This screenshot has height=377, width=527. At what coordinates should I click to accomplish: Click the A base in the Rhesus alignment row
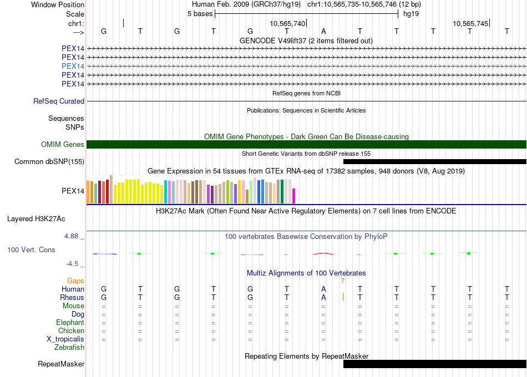pyautogui.click(x=323, y=298)
